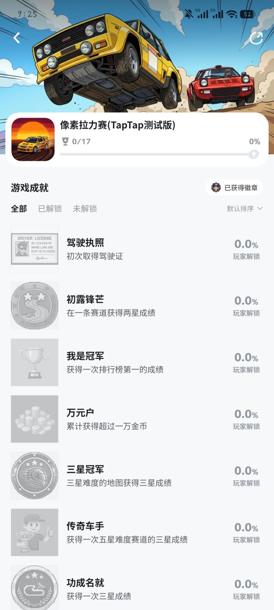The height and width of the screenshot is (610, 274).
Task: Tap the 已获得徽章 button
Action: point(234,188)
